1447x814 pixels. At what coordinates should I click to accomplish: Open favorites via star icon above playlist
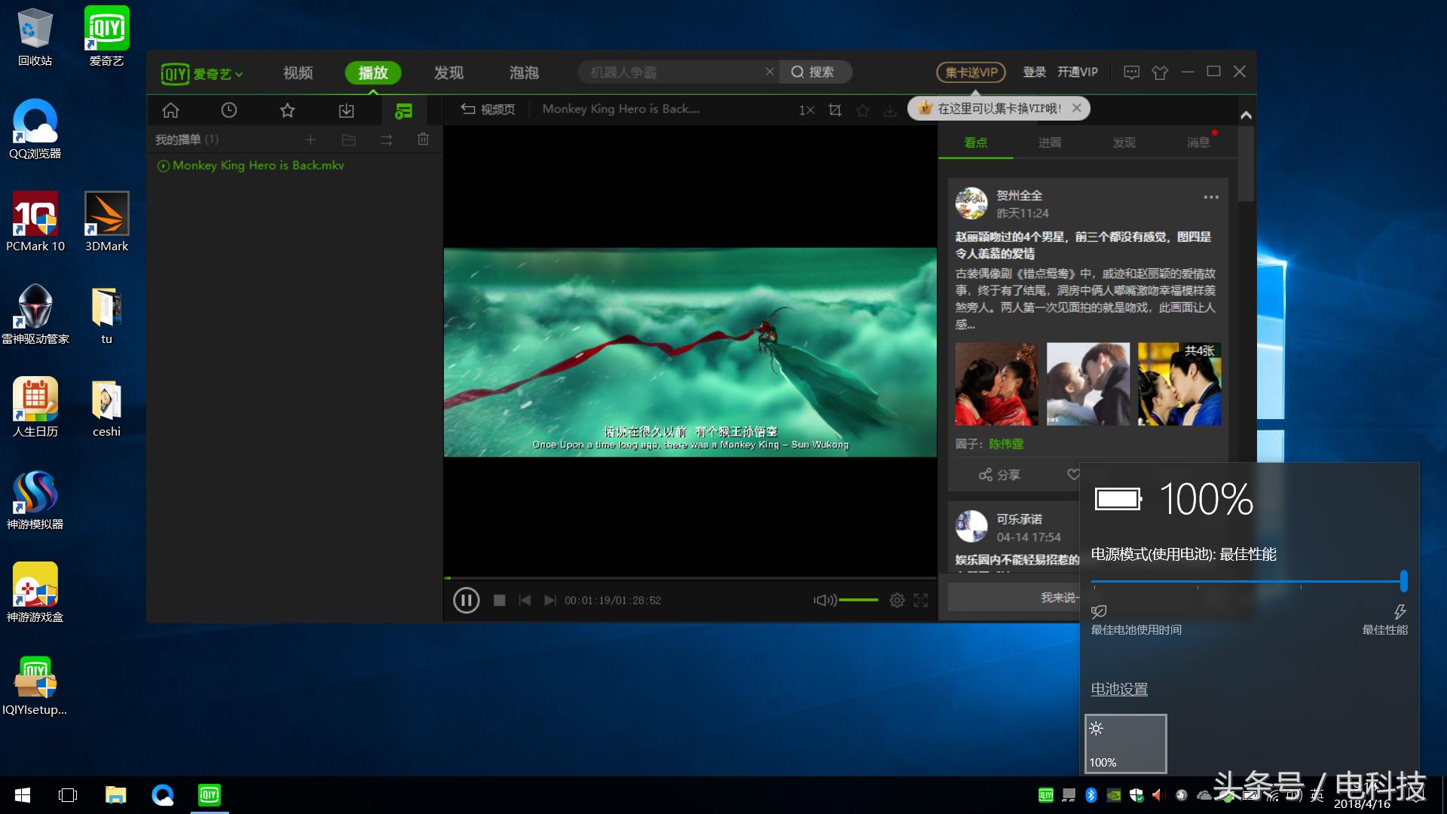(287, 110)
